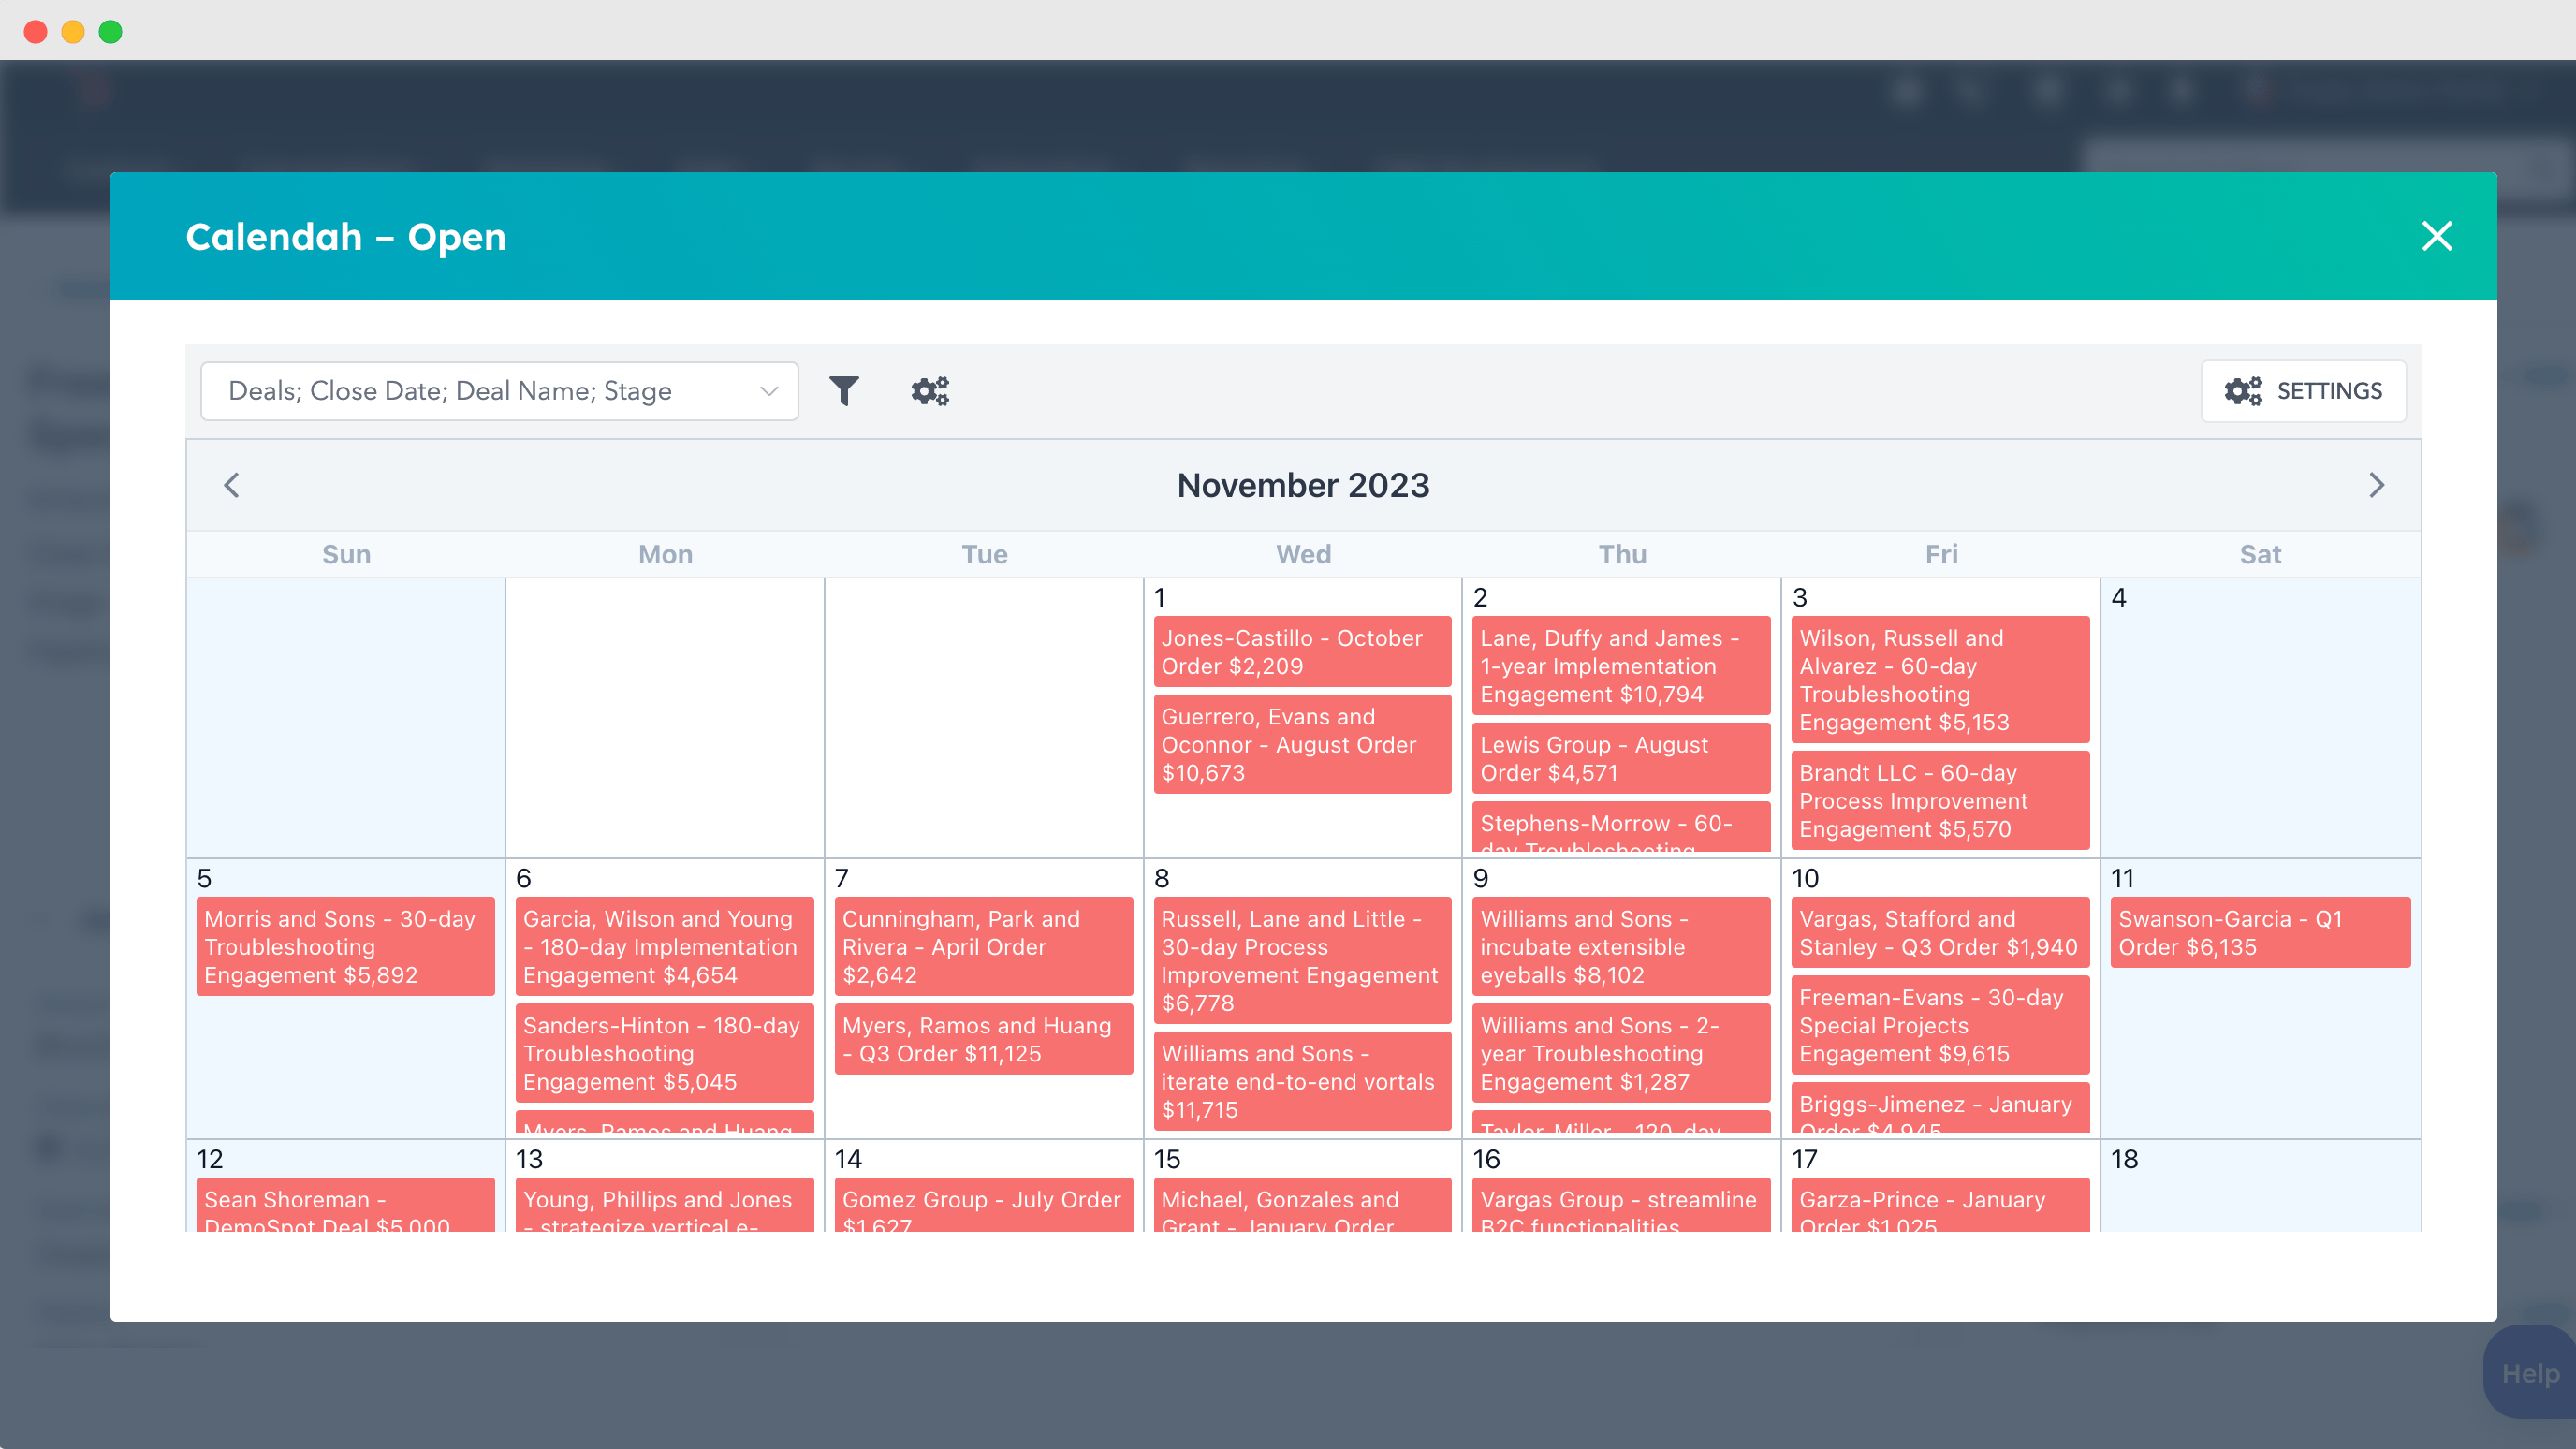This screenshot has width=2576, height=1449.
Task: Open Wilson, Russell and Alvarez deal
Action: coord(1940,680)
